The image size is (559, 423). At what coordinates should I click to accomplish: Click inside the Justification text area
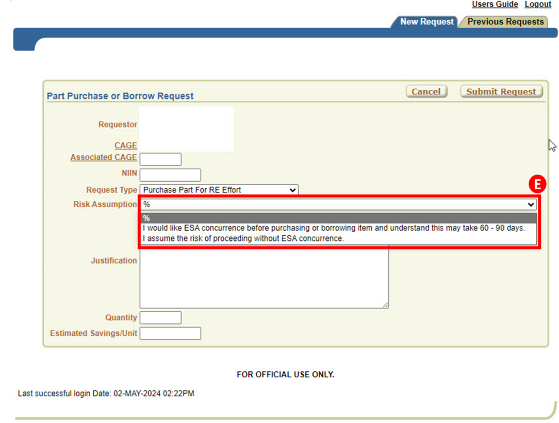264,279
